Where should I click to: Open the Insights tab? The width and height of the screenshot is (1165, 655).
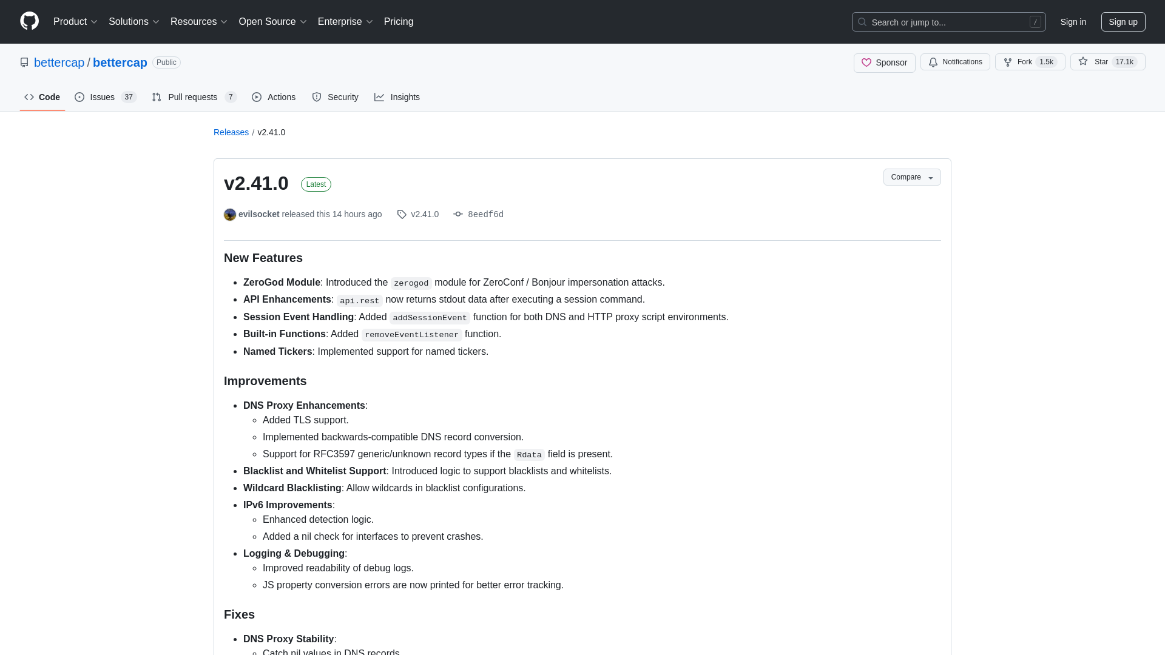tap(397, 97)
